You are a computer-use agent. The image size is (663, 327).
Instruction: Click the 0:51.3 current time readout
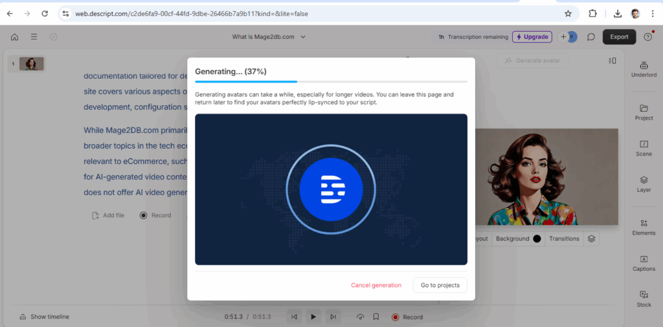(233, 317)
